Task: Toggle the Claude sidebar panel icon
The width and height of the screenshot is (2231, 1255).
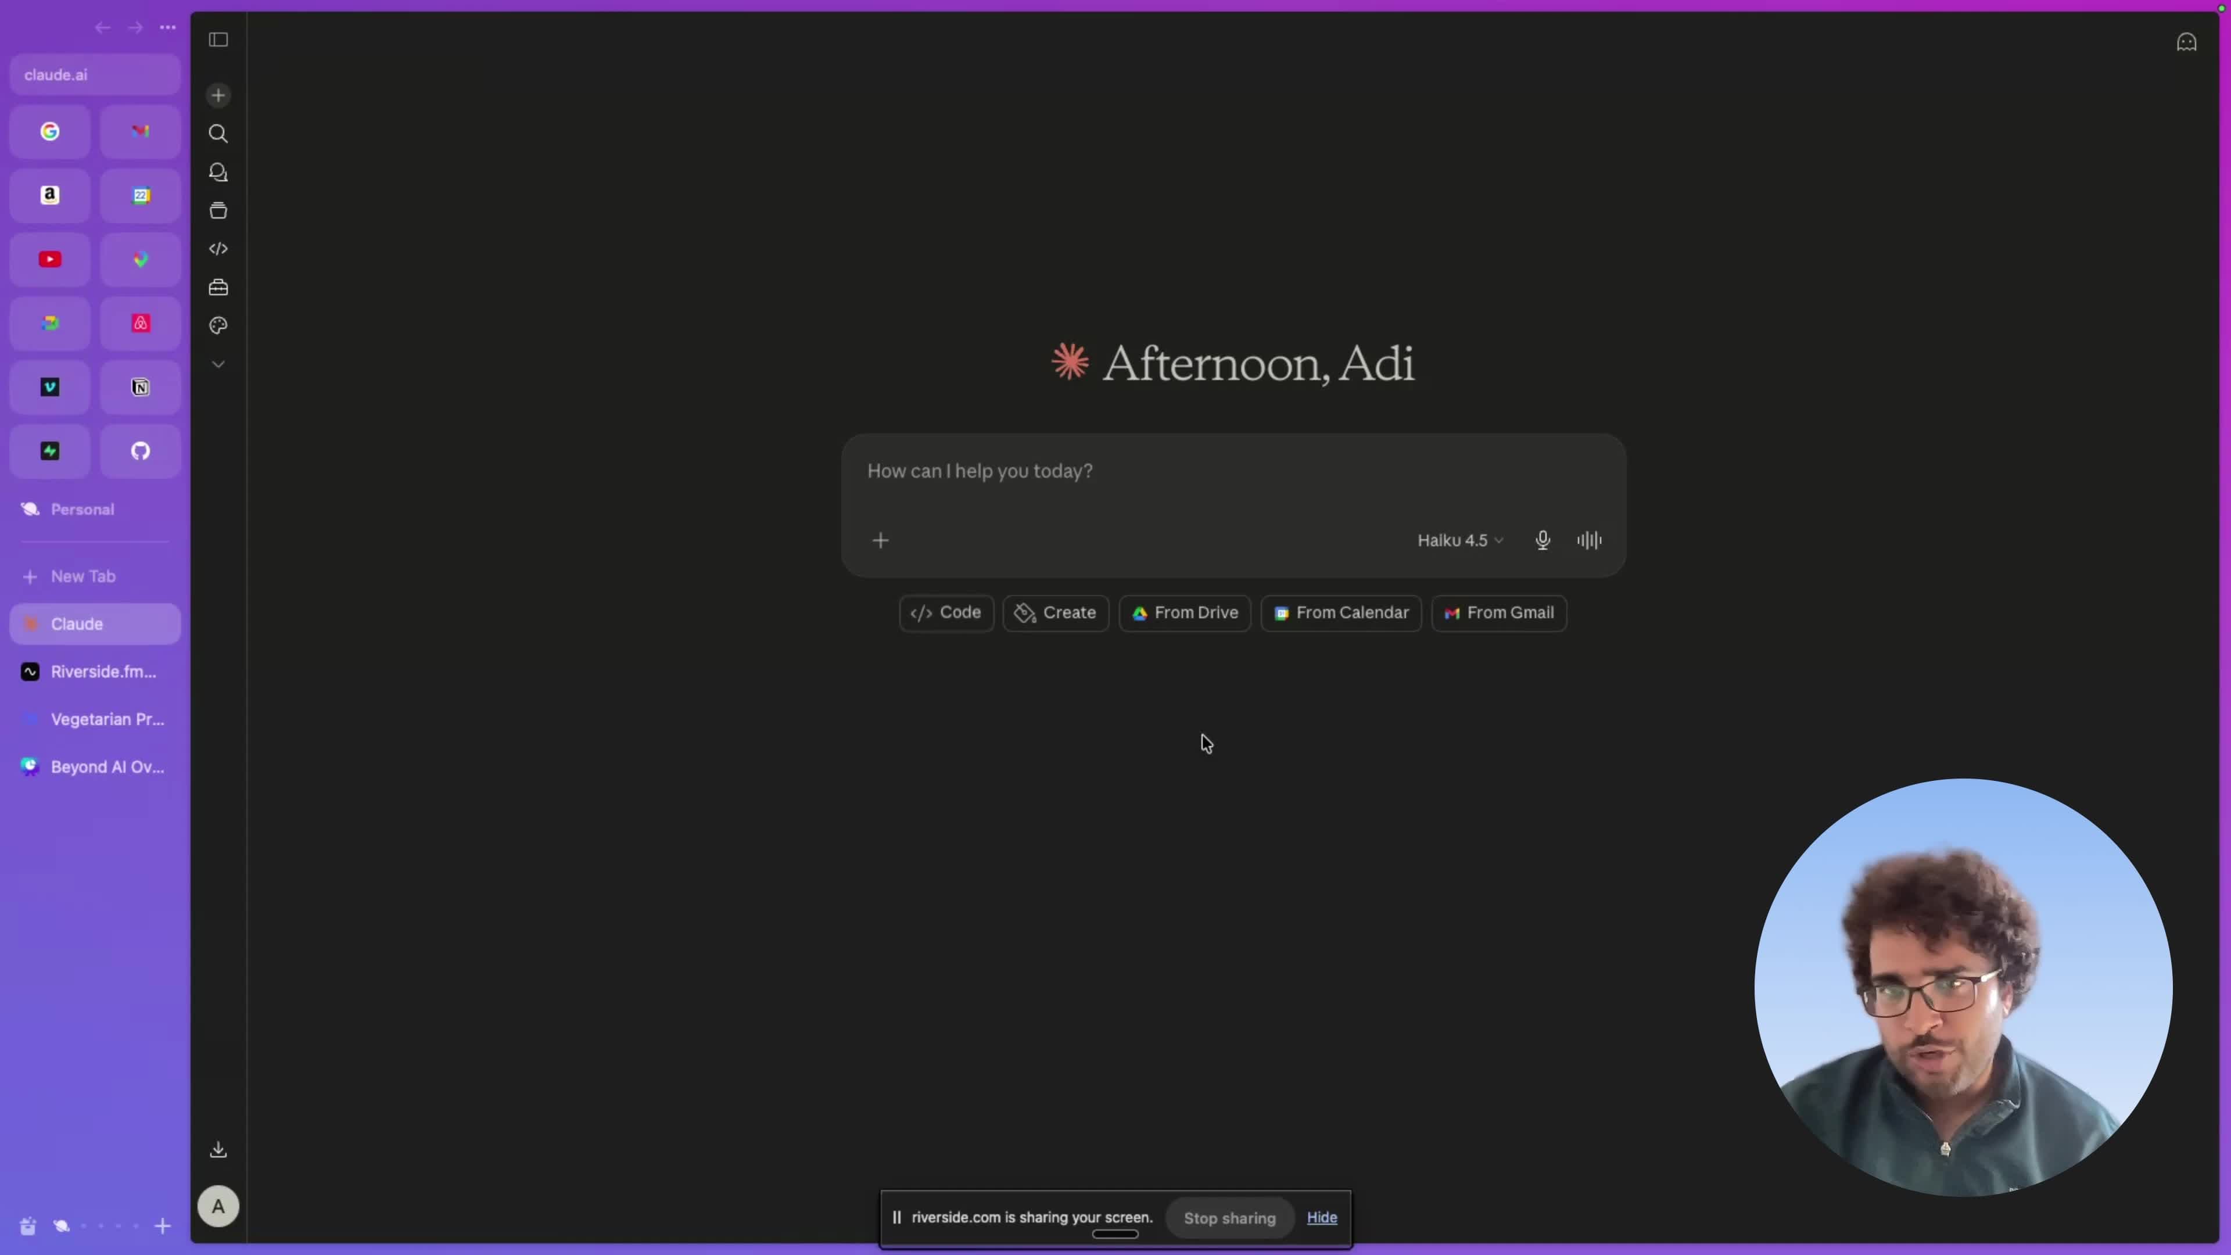Action: 218,40
